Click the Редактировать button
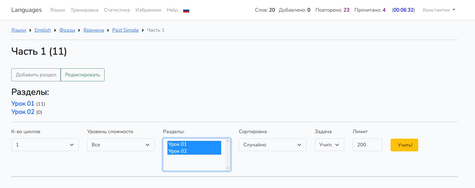This screenshot has height=188, width=475. pos(82,75)
